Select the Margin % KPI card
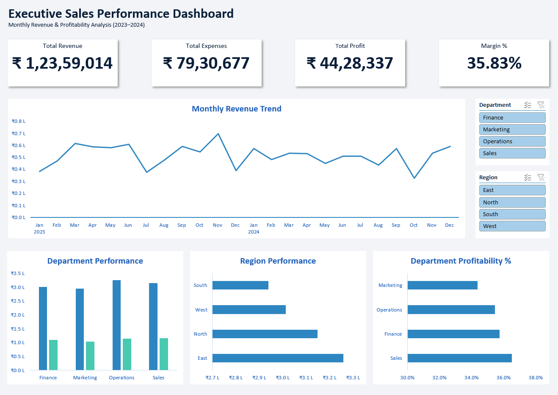This screenshot has height=395, width=558. 494,63
